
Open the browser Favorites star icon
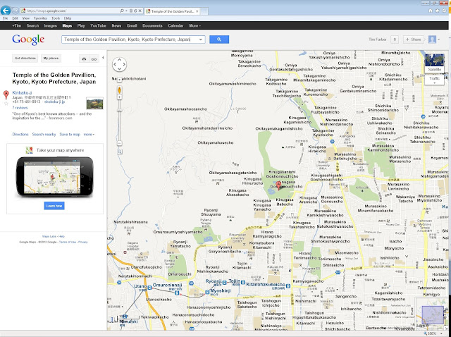tap(437, 11)
